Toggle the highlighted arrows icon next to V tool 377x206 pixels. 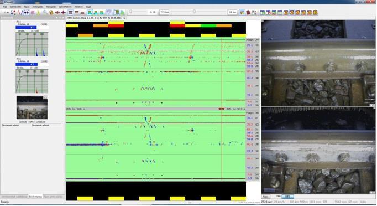point(26,12)
